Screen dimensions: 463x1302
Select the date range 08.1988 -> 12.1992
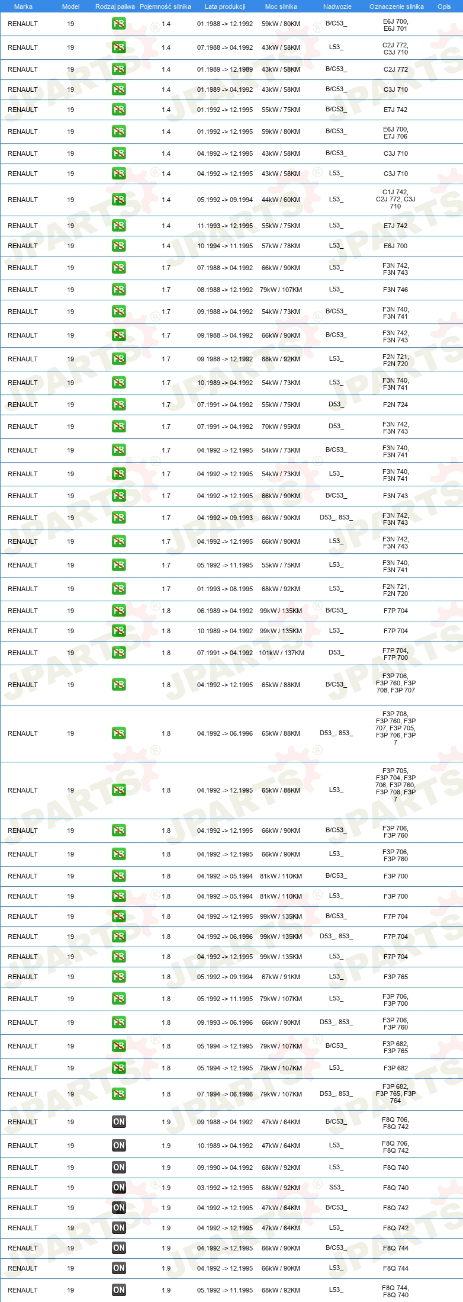point(225,290)
